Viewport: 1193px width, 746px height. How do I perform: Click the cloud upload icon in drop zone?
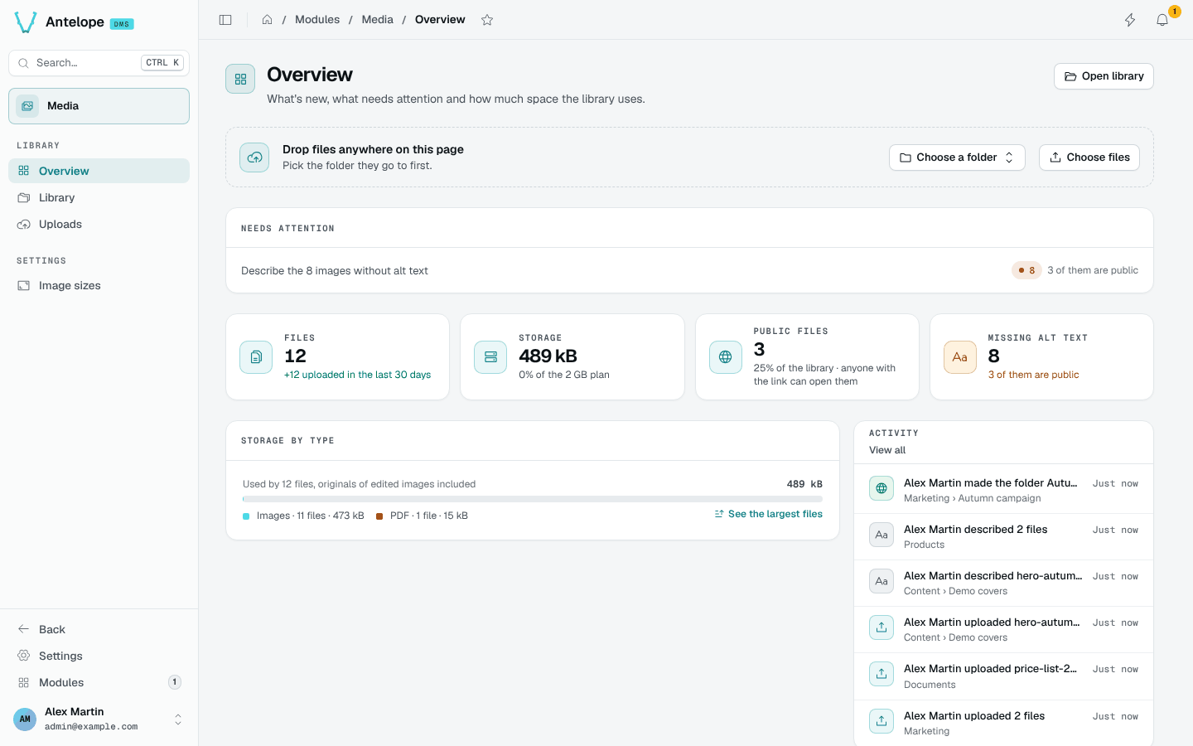[254, 157]
